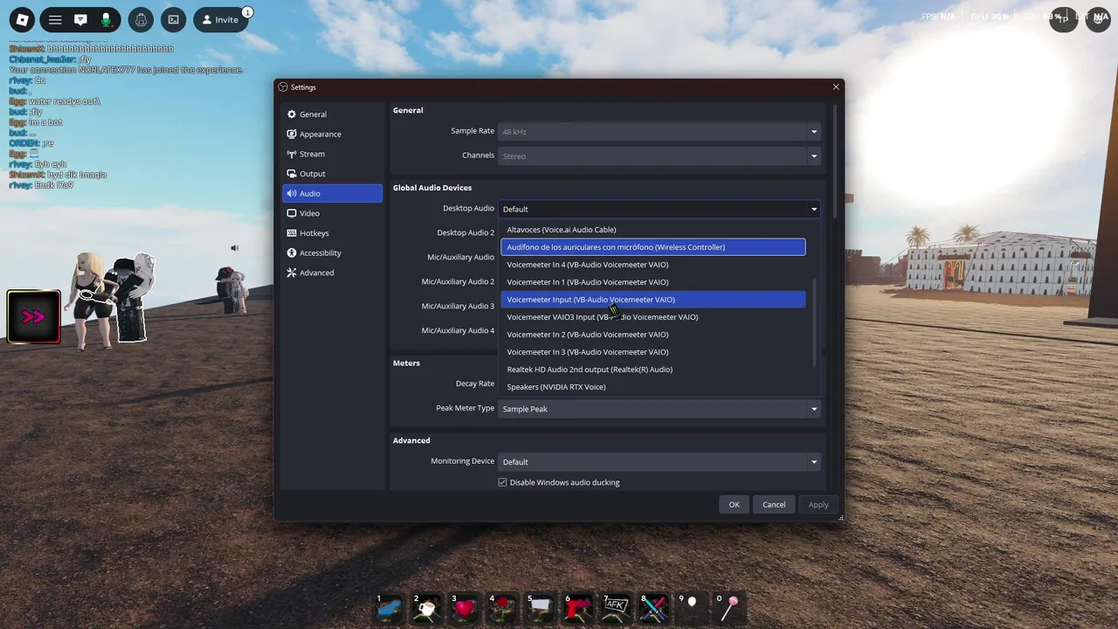Click chat message 'water readys out\'
Image resolution: width=1118 pixels, height=629 pixels.
[x=65, y=101]
